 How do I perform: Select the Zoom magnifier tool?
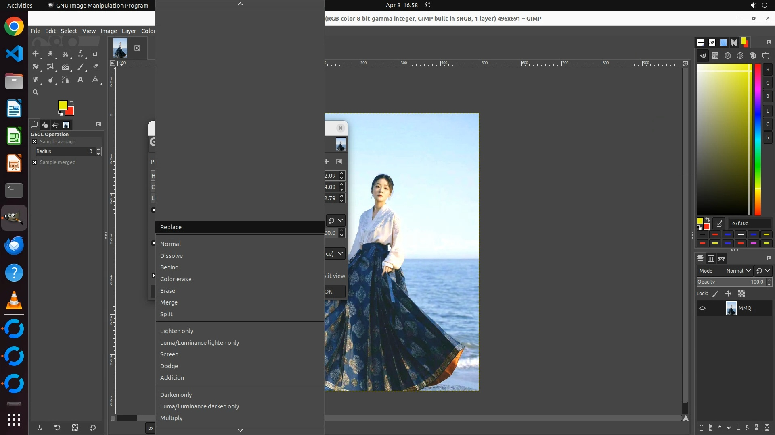(36, 93)
